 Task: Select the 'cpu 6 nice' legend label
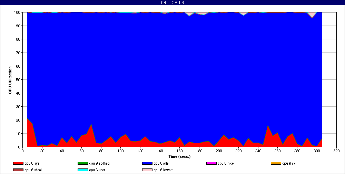226,163
